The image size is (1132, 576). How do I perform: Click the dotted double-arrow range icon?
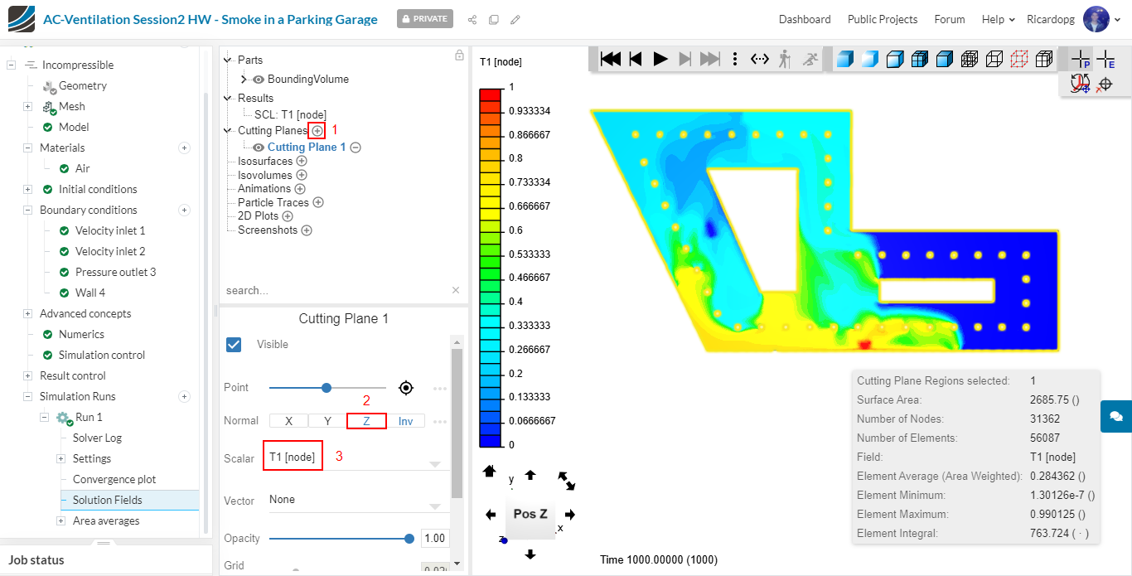tap(760, 59)
